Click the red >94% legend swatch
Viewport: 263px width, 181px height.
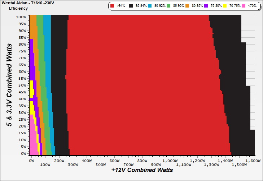[113, 6]
